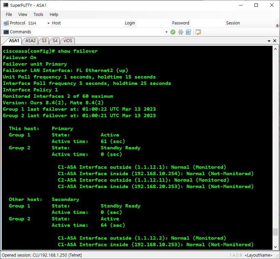Click the 'Failover unit Primary' line
Viewport: 280px width, 259px height.
[35, 64]
